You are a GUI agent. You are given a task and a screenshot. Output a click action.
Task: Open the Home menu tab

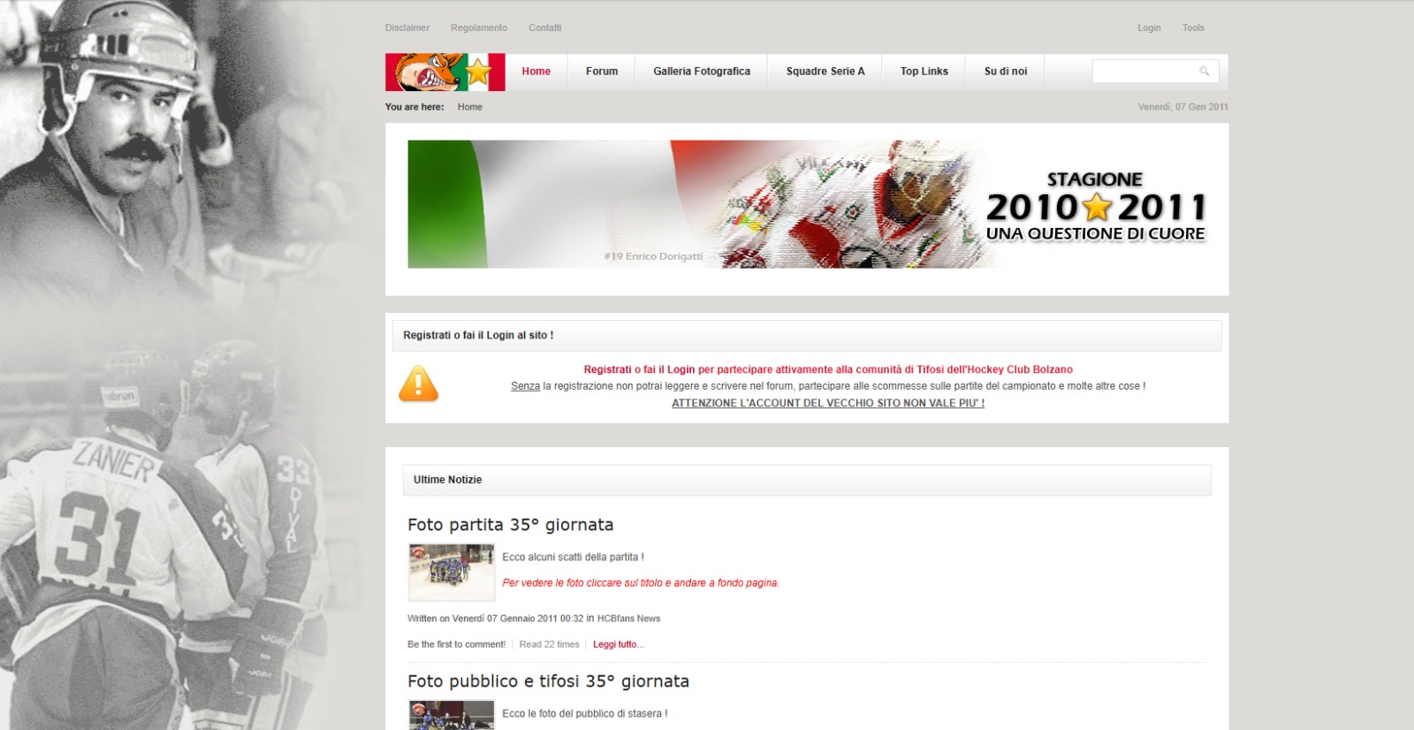tap(536, 72)
